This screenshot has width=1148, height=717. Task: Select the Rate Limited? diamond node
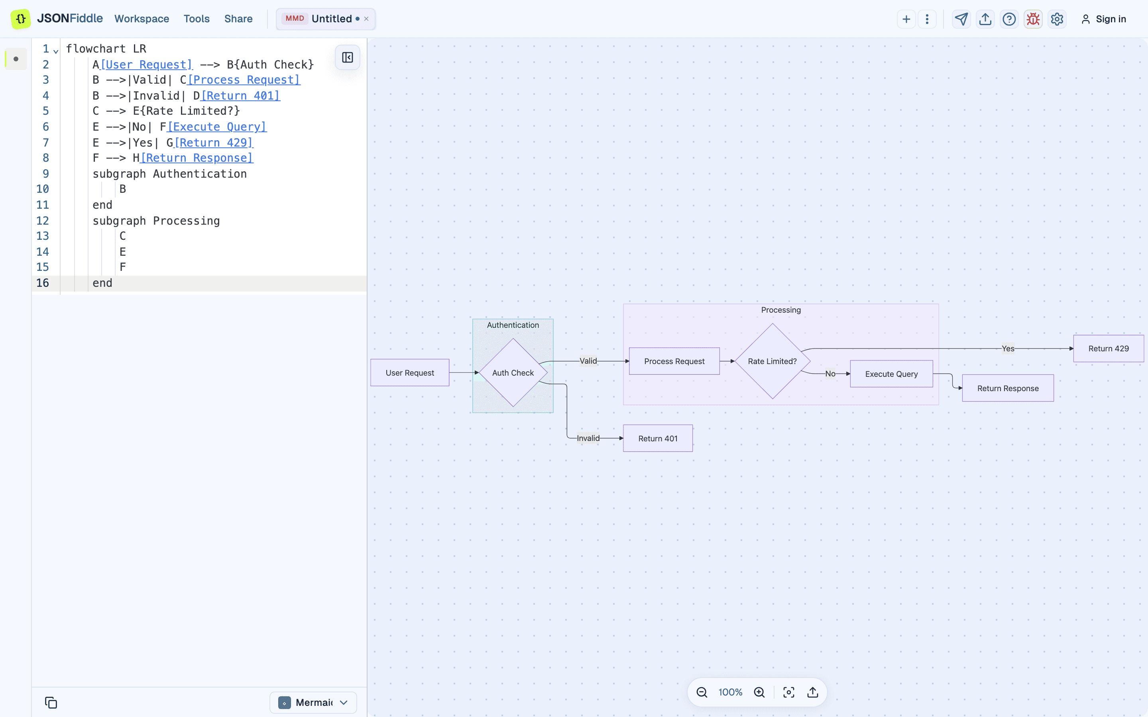point(772,361)
